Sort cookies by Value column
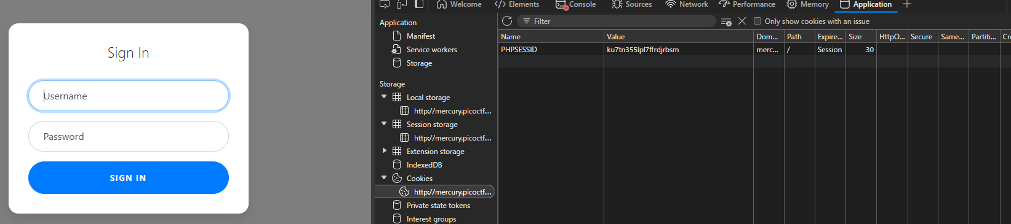Image resolution: width=1011 pixels, height=224 pixels. tap(679, 37)
